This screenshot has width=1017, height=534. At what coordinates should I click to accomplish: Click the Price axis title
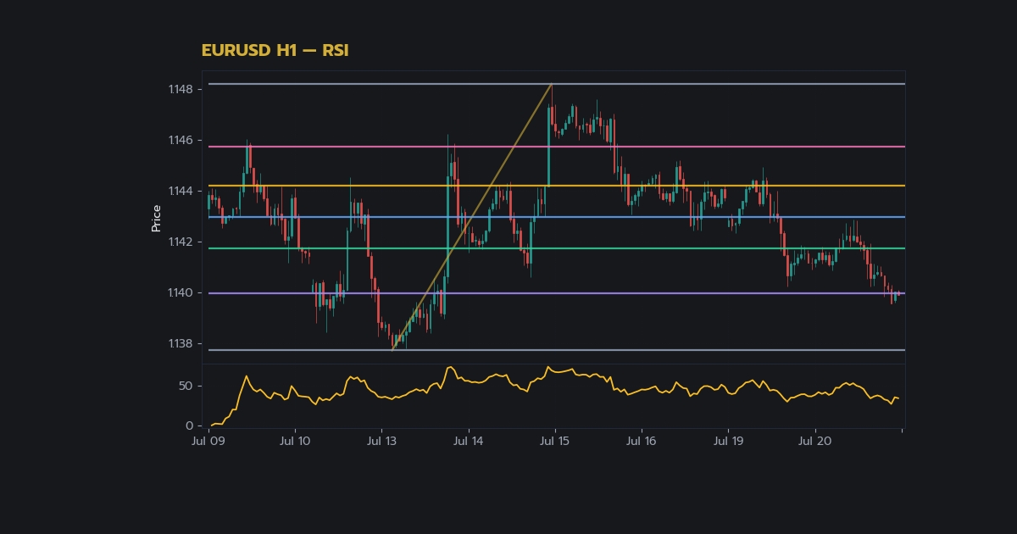[x=156, y=218]
